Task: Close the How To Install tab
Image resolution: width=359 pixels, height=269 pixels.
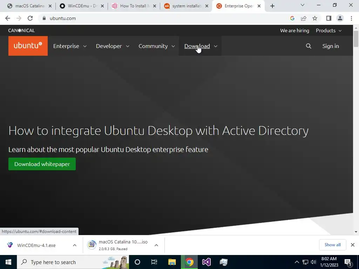Action: 155,6
